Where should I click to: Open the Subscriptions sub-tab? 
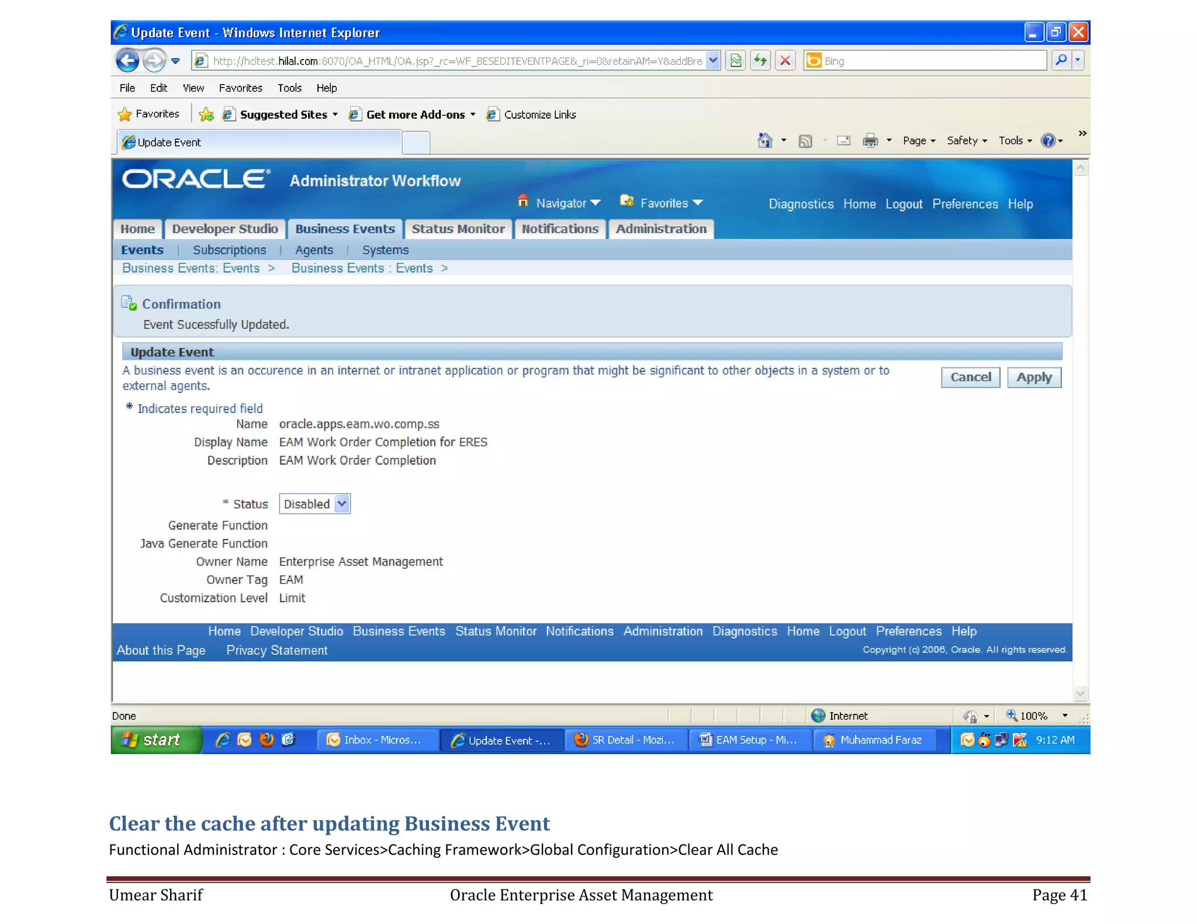point(229,250)
